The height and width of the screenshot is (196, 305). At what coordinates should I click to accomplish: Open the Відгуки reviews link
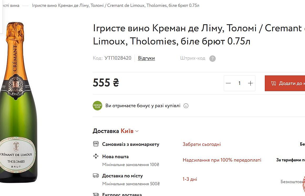[x=146, y=58]
